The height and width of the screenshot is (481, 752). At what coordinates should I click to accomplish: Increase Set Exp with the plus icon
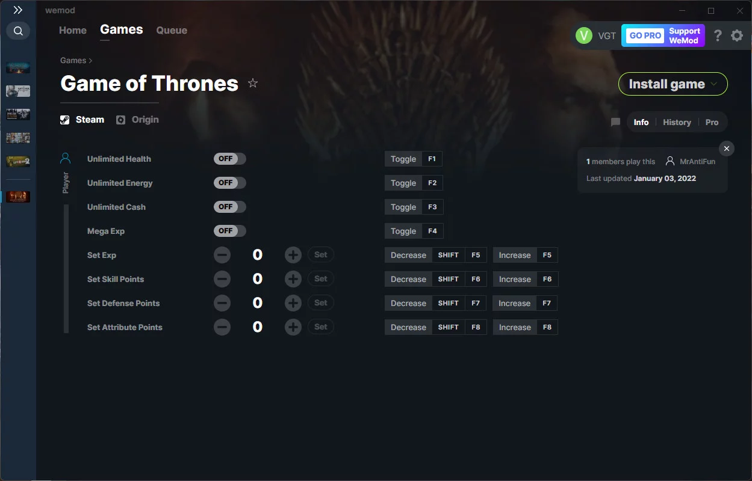(x=293, y=255)
